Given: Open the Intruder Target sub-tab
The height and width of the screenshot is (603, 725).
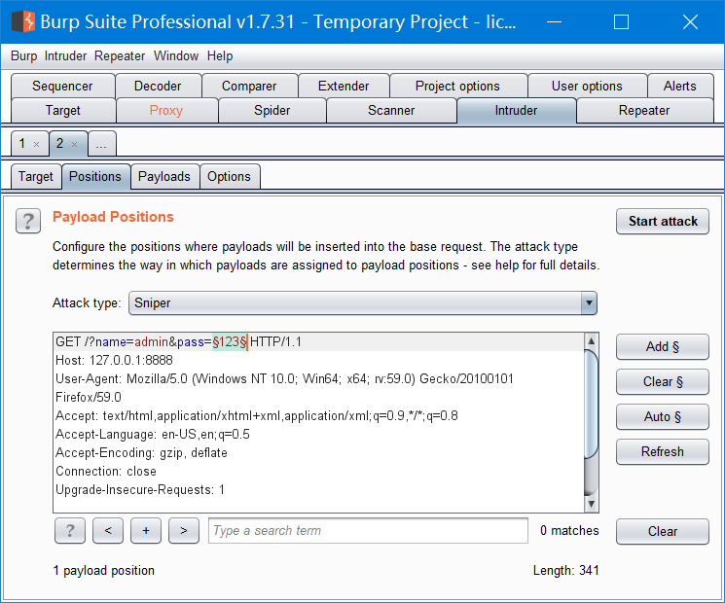Looking at the screenshot, I should pyautogui.click(x=36, y=176).
